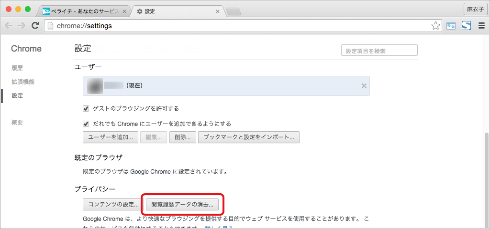
Task: Click the ユーザーを追加... button
Action: tap(111, 137)
